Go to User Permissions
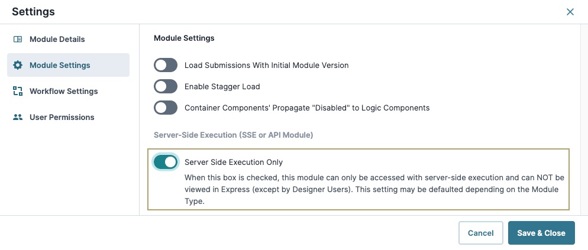 [62, 117]
